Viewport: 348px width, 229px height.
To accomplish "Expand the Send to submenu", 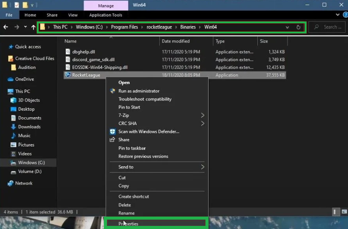I will click(x=202, y=167).
